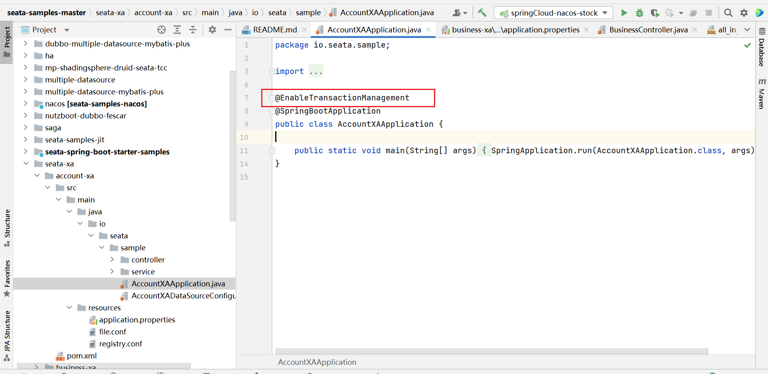Viewport: 768px width, 374px height.
Task: Select registry.conf in project tree
Action: coord(120,344)
